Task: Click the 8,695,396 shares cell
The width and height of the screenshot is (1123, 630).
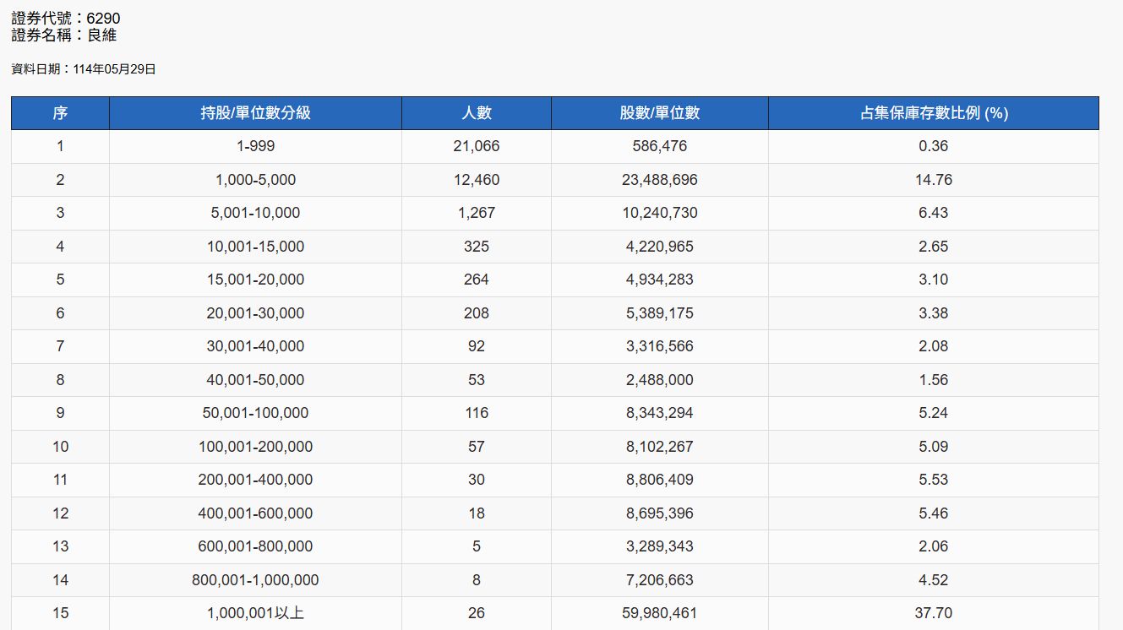Action: click(x=660, y=513)
